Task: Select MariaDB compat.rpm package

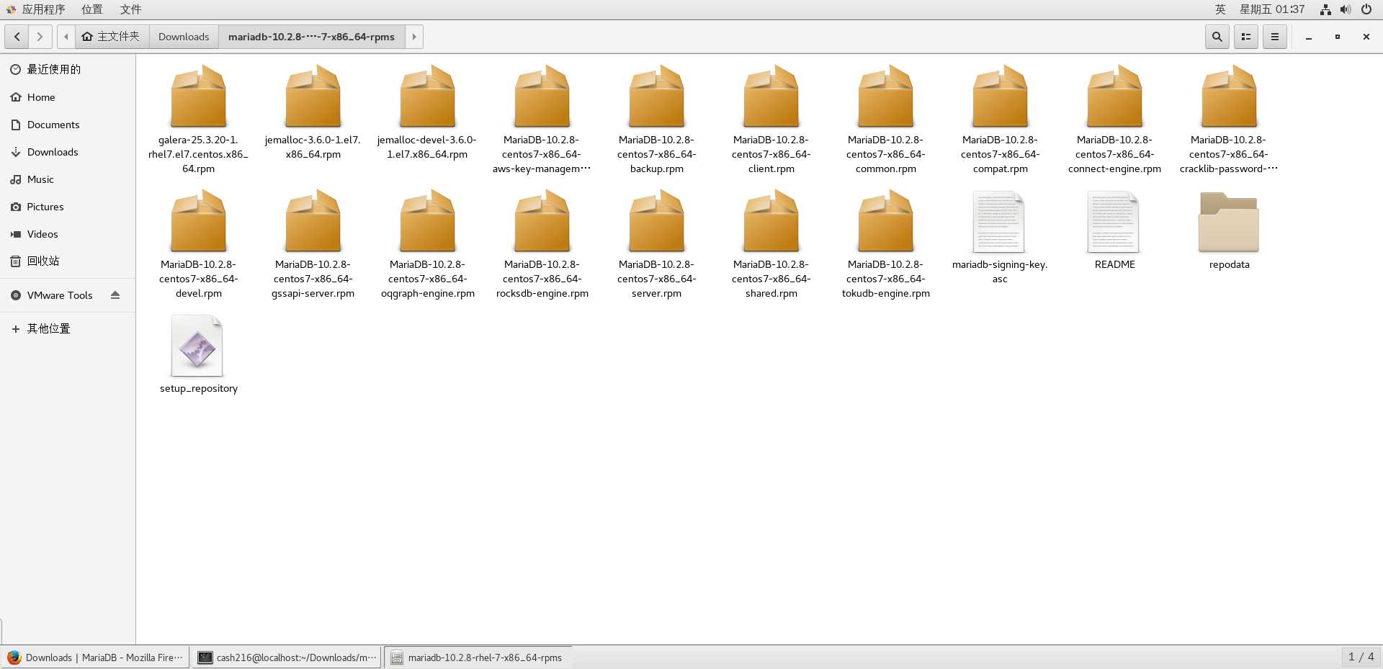Action: (1000, 120)
